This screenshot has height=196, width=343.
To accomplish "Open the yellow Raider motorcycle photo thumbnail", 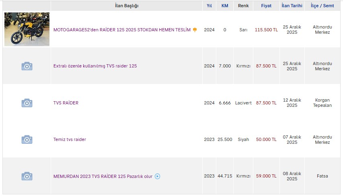I will pyautogui.click(x=27, y=29).
